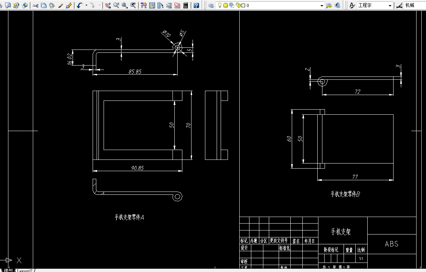Select the 16.02 dimension text

pyautogui.click(x=70, y=59)
